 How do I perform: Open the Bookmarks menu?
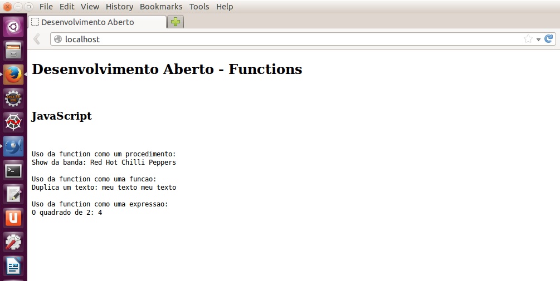tap(161, 7)
